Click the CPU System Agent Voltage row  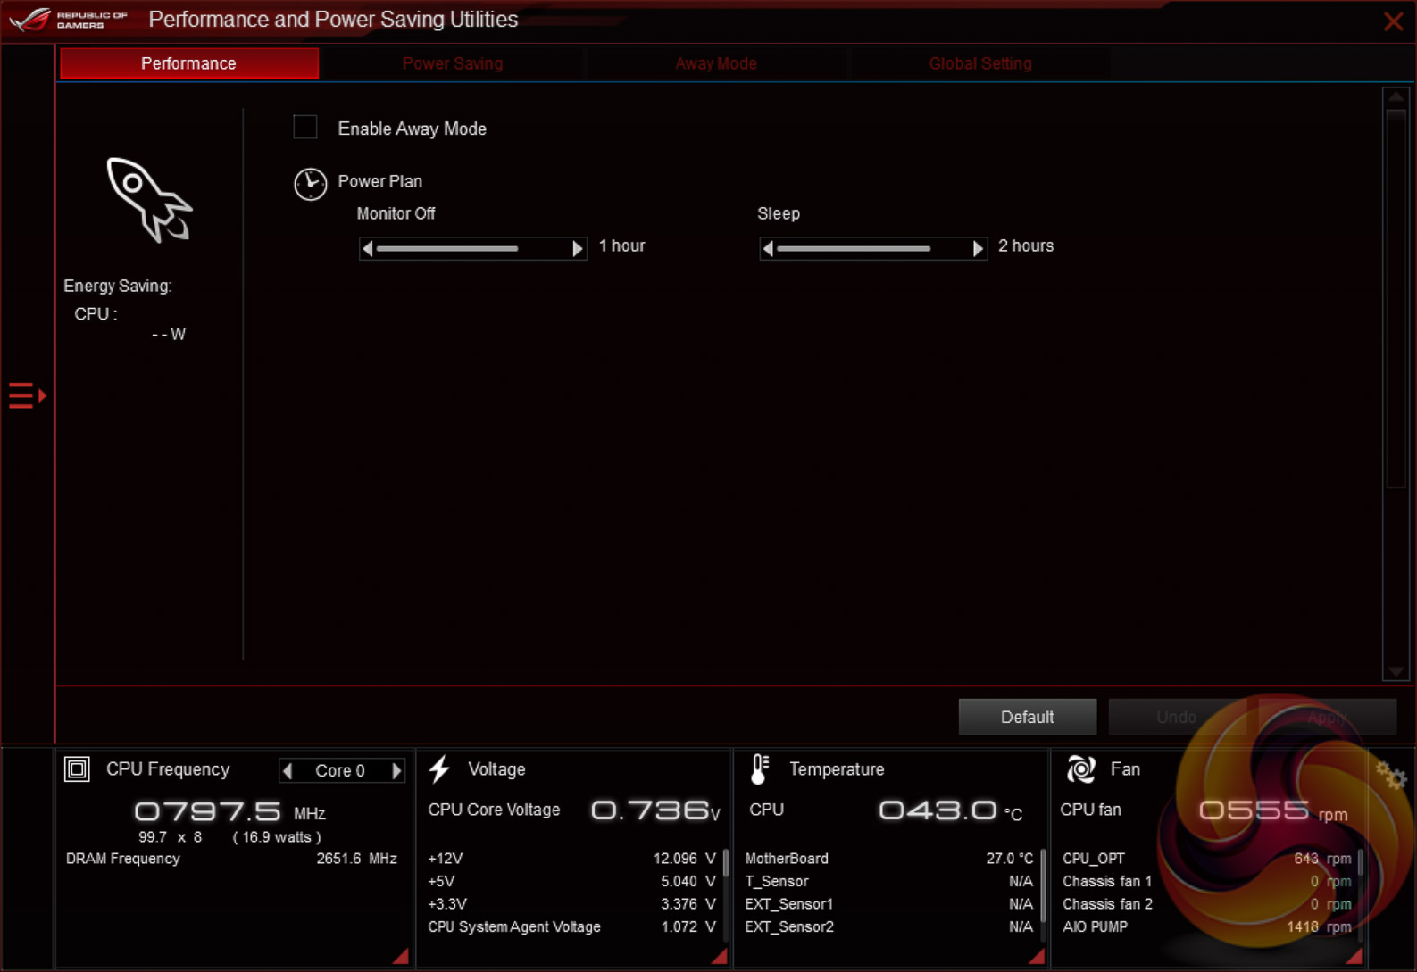point(571,926)
